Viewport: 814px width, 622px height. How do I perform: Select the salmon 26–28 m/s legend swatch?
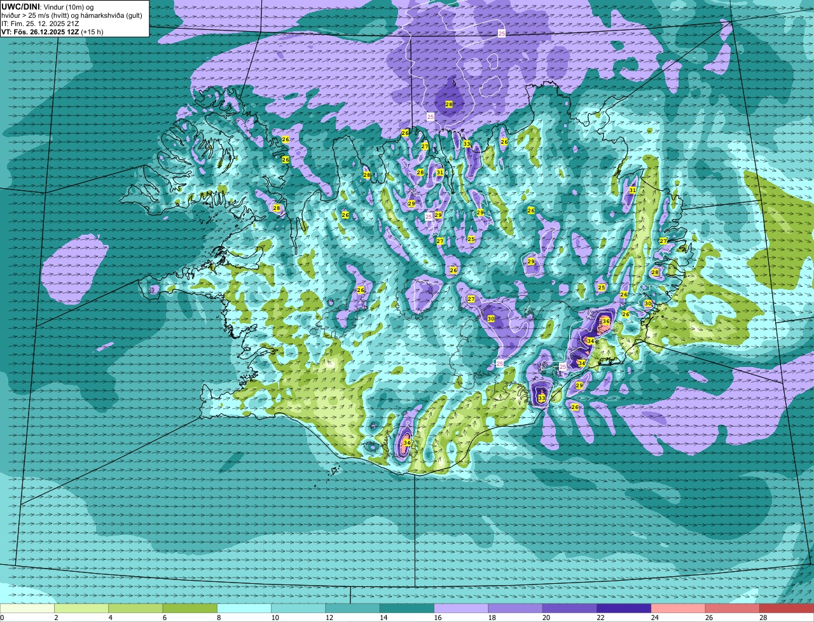(x=733, y=608)
